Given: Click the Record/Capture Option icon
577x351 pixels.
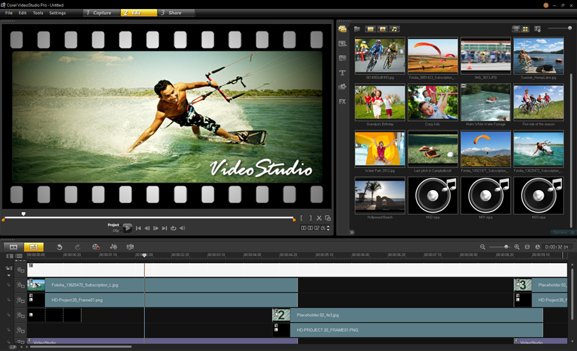Looking at the screenshot, I should [96, 247].
